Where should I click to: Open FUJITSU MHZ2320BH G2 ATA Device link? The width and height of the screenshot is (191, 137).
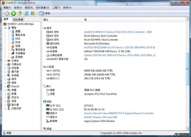[x=119, y=47]
